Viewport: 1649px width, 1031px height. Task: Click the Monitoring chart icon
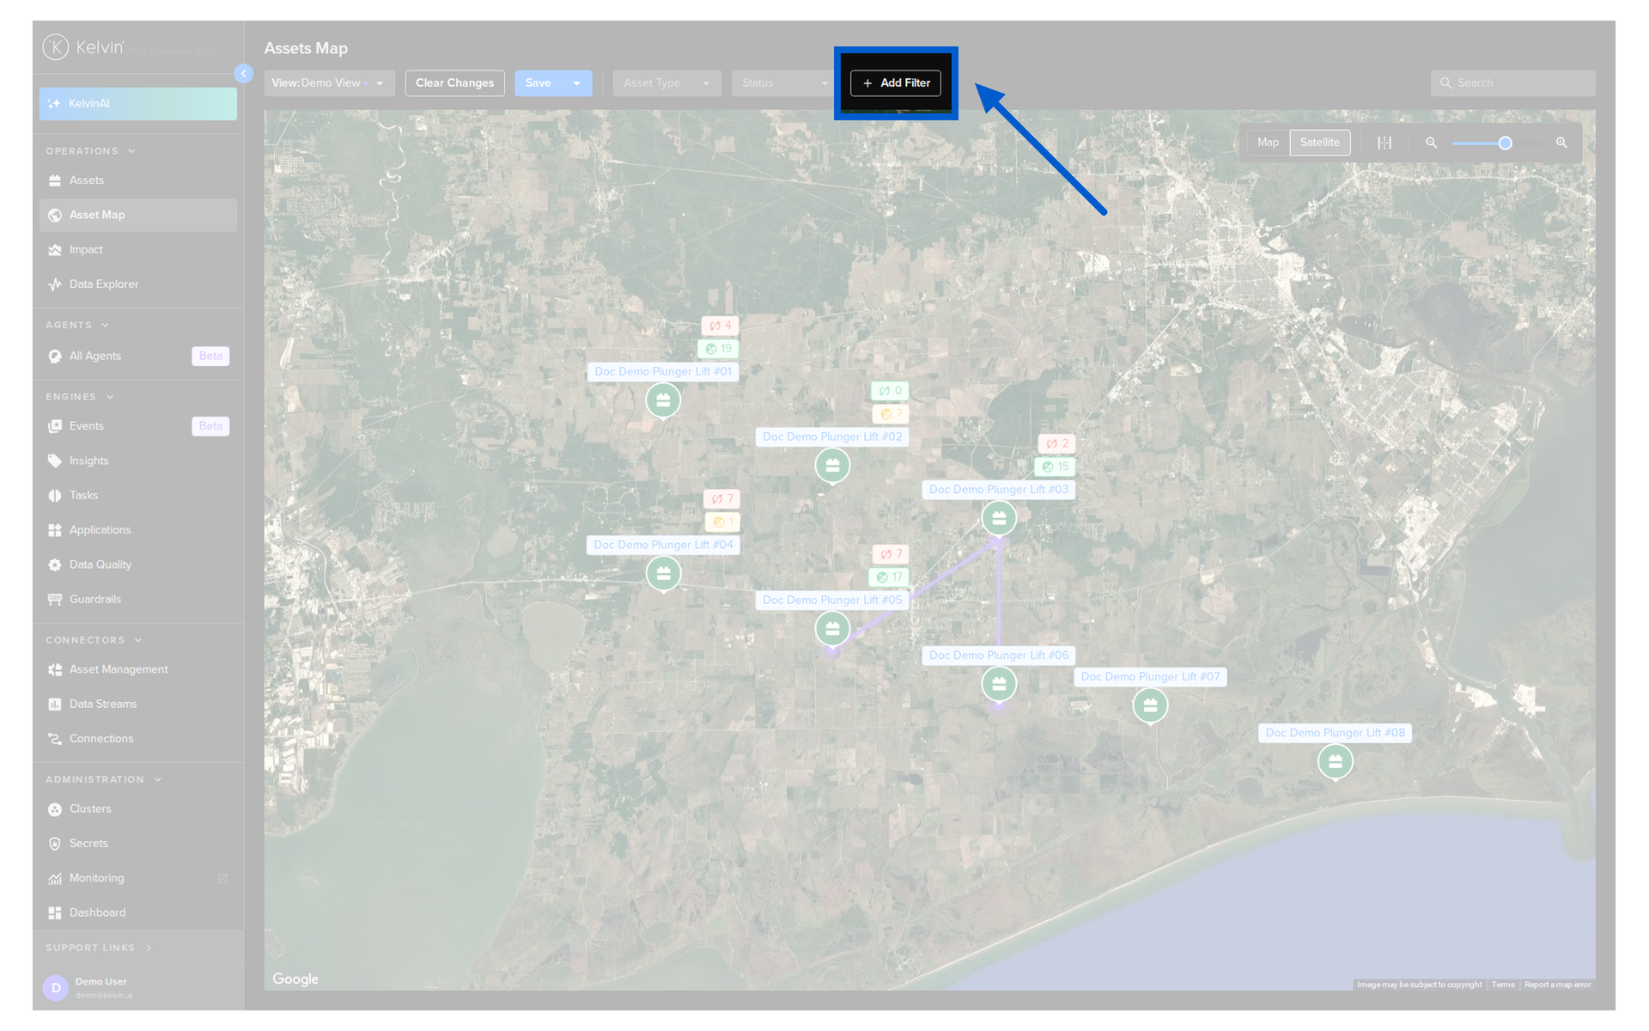pos(55,879)
